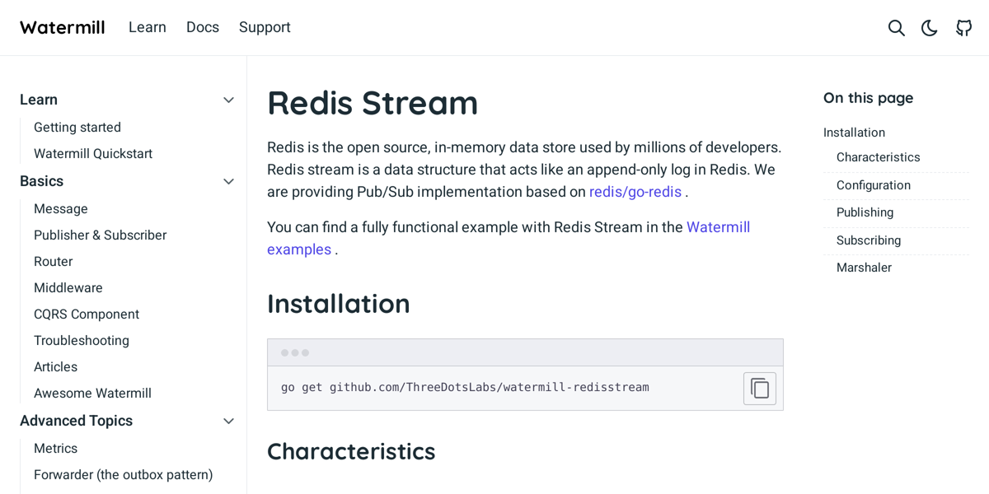The height and width of the screenshot is (494, 989).
Task: Open the GitHub repository icon
Action: click(x=963, y=27)
